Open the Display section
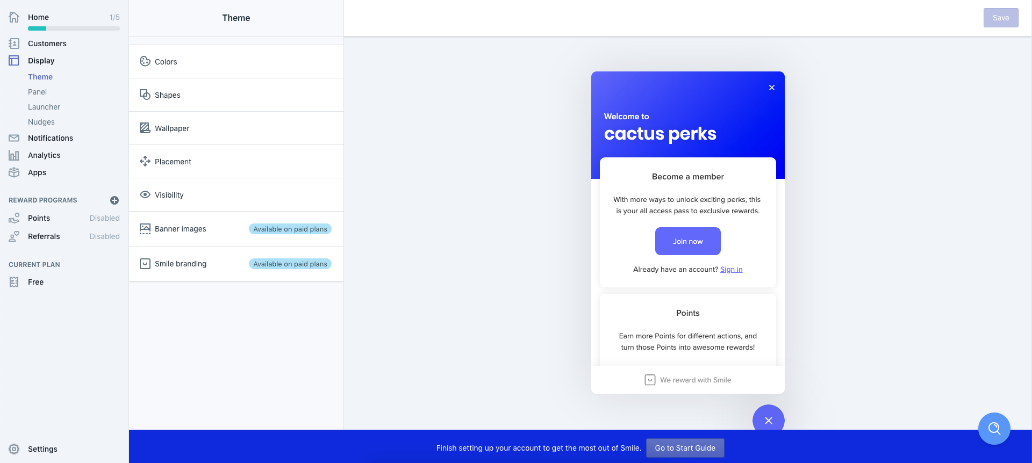Image resolution: width=1032 pixels, height=463 pixels. click(41, 61)
